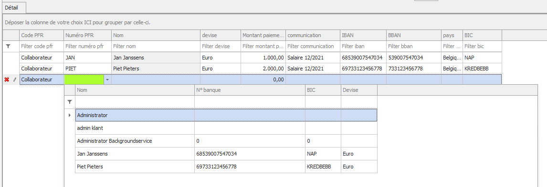Click KREDBEBB in the main grid BIC column
This screenshot has width=547, height=187.
pos(483,69)
